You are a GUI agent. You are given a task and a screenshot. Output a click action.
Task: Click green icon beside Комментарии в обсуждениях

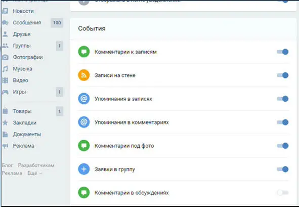[x=84, y=192]
